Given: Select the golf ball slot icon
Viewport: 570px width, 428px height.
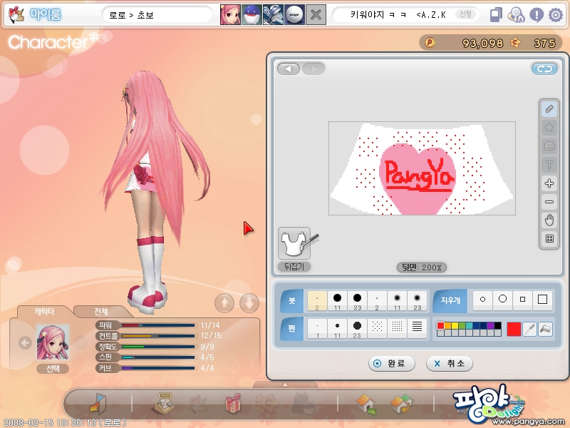Looking at the screenshot, I should click(294, 14).
